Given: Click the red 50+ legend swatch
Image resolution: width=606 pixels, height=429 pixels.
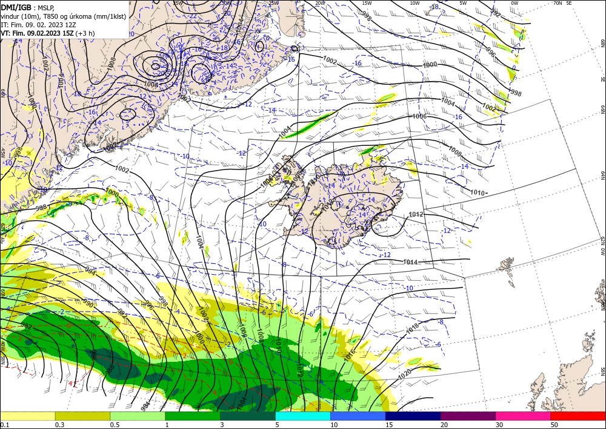Looking at the screenshot, I should click(x=578, y=416).
